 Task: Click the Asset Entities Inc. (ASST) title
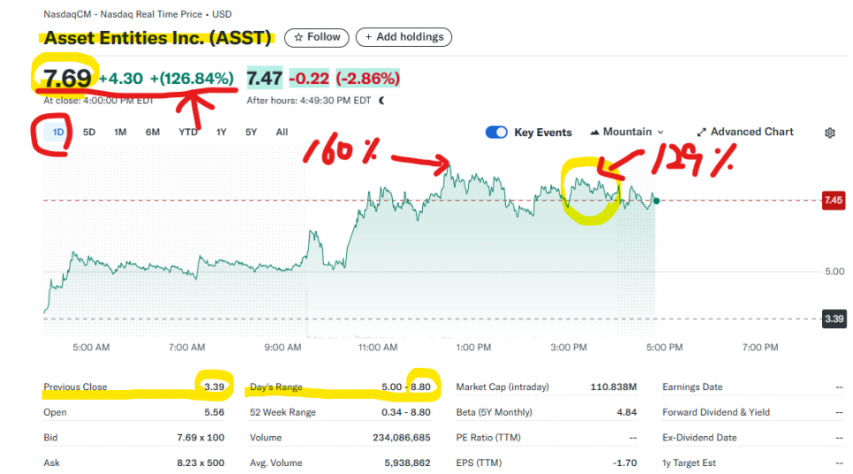157,37
